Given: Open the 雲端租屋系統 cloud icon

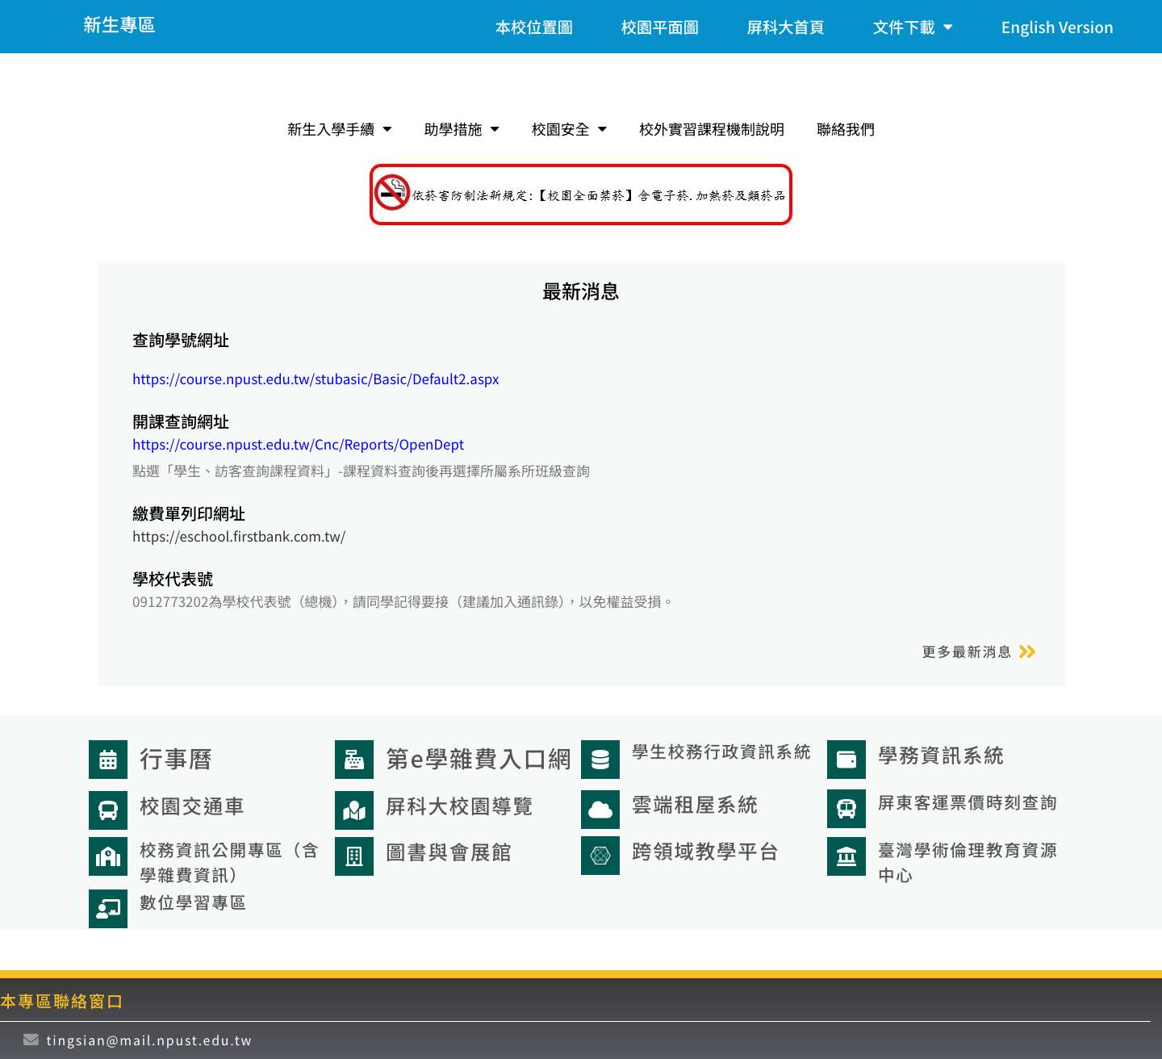Looking at the screenshot, I should pyautogui.click(x=600, y=809).
